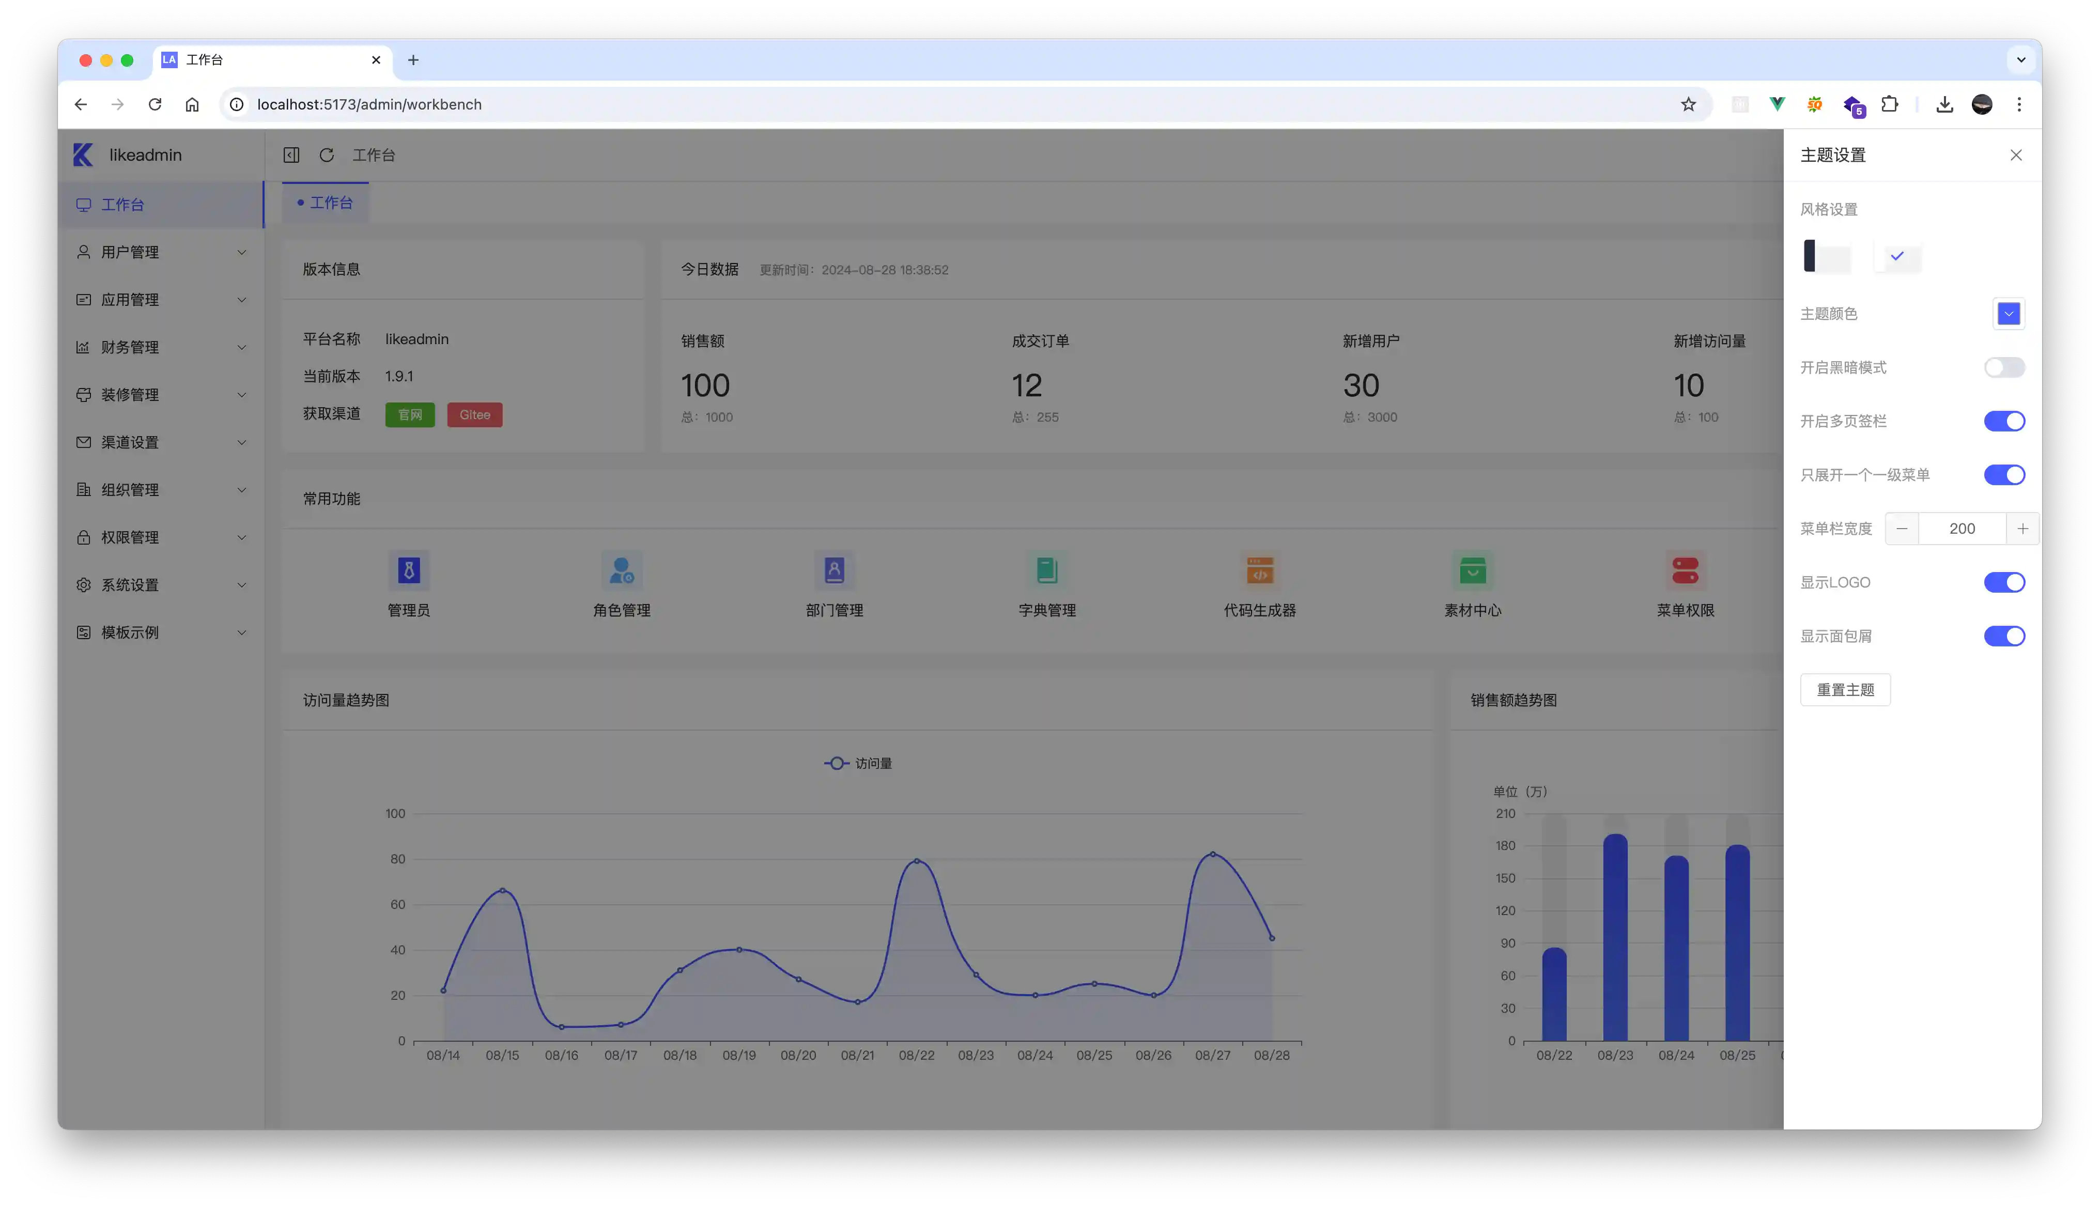This screenshot has width=2100, height=1206.
Task: Turn off the 显示LOGO switch
Action: 2004,582
